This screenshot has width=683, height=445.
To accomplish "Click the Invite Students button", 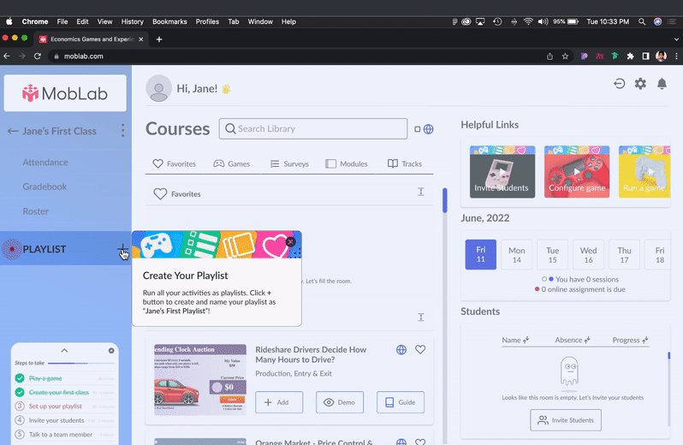I will (566, 420).
